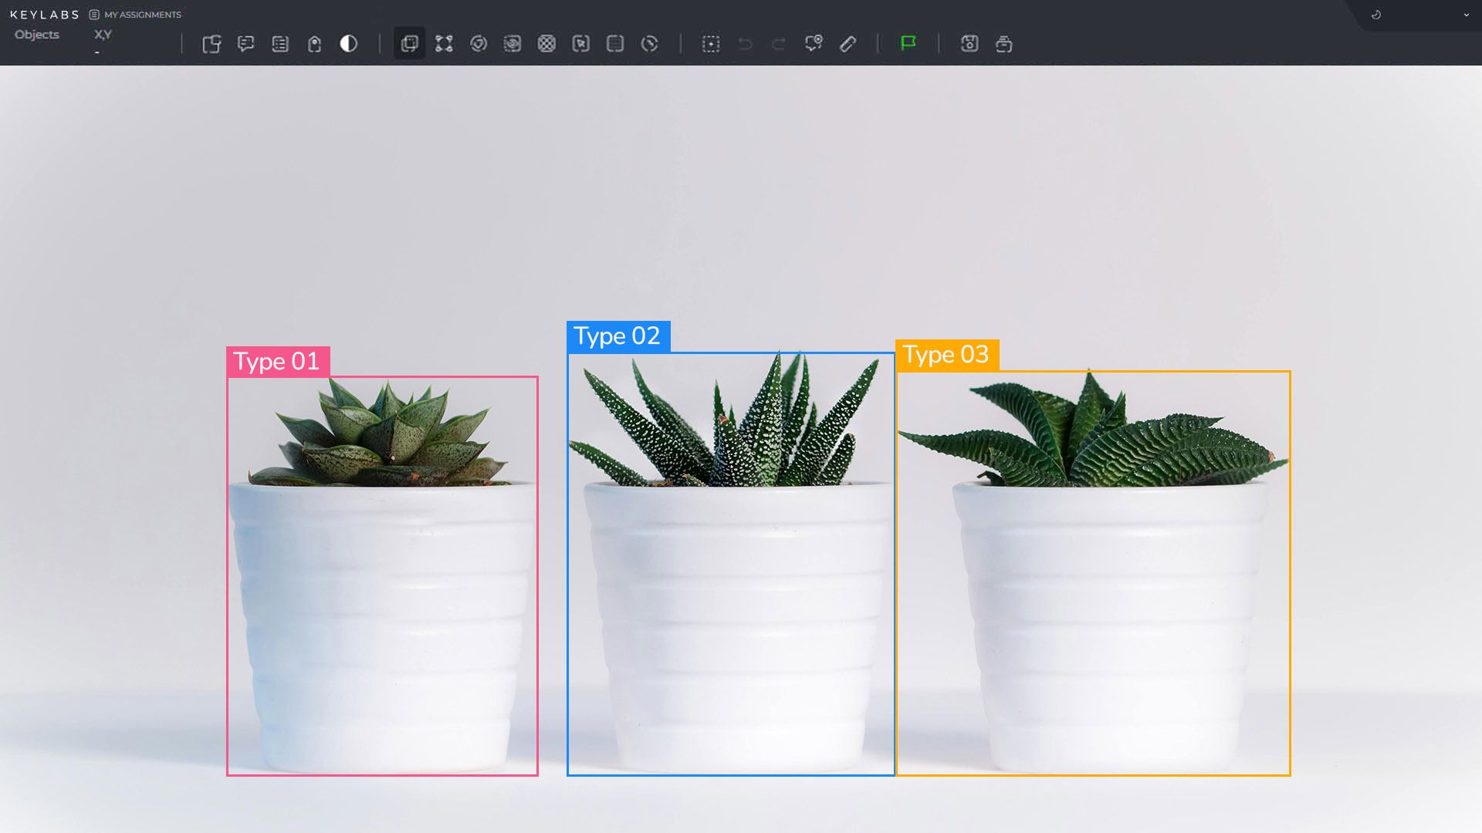Image resolution: width=1482 pixels, height=833 pixels.
Task: Select the pin placement tool
Action: (x=813, y=44)
